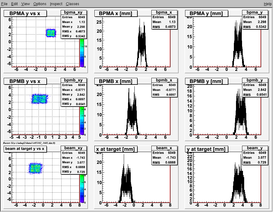Select the 'beam at target y vs x' title
The width and height of the screenshot is (273, 212).
click(25, 149)
